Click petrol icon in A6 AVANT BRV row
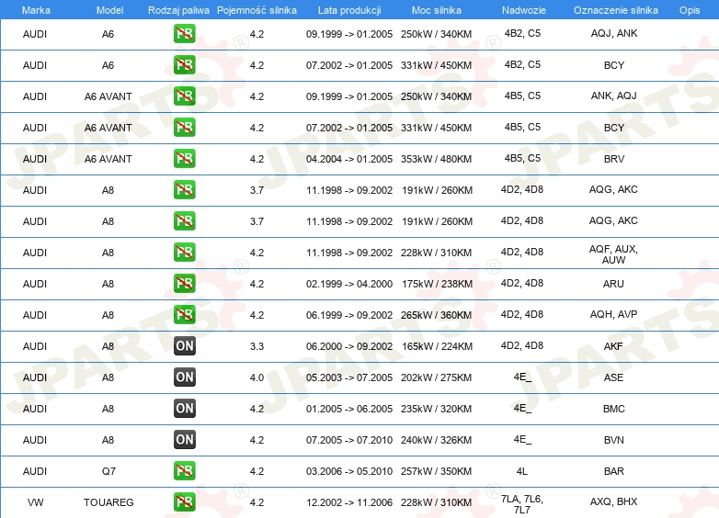719x518 pixels. [184, 159]
